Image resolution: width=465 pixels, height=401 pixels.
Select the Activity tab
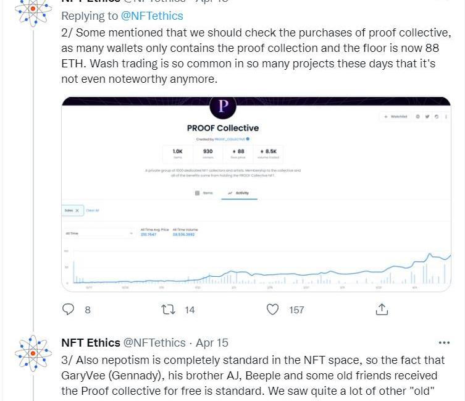coord(238,193)
